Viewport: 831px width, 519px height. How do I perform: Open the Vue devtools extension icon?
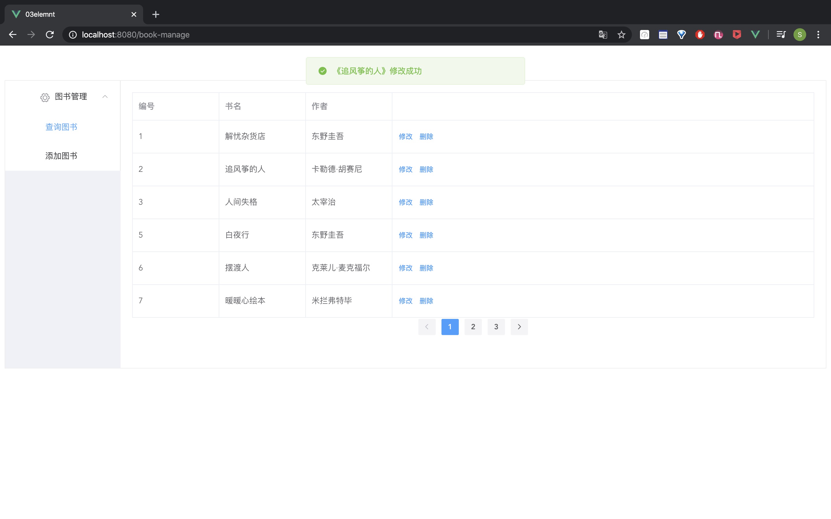pyautogui.click(x=755, y=35)
